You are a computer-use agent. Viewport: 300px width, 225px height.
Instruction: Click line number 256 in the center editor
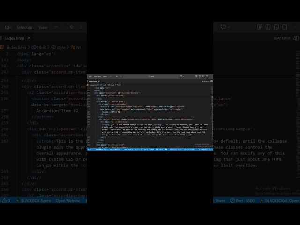[89, 106]
